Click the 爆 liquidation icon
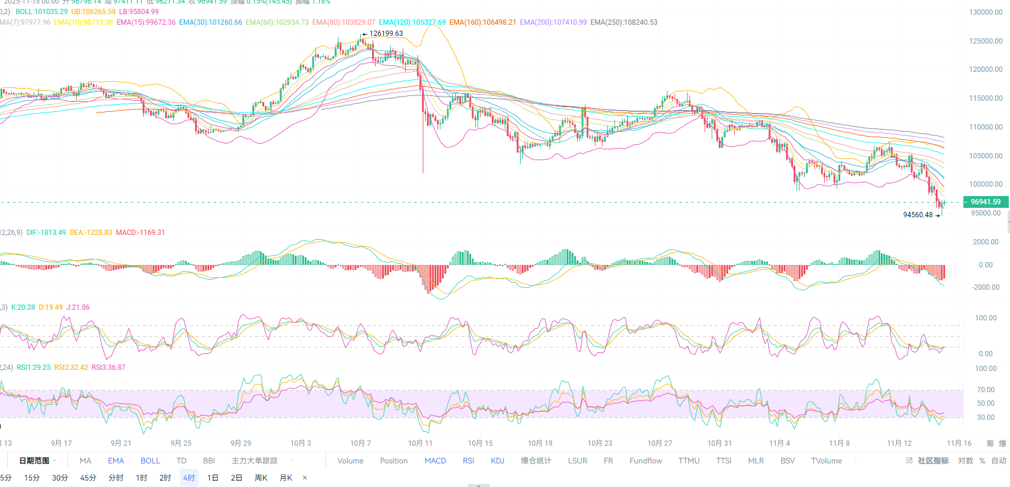Screen dimensions: 1010x487 (x=1002, y=443)
